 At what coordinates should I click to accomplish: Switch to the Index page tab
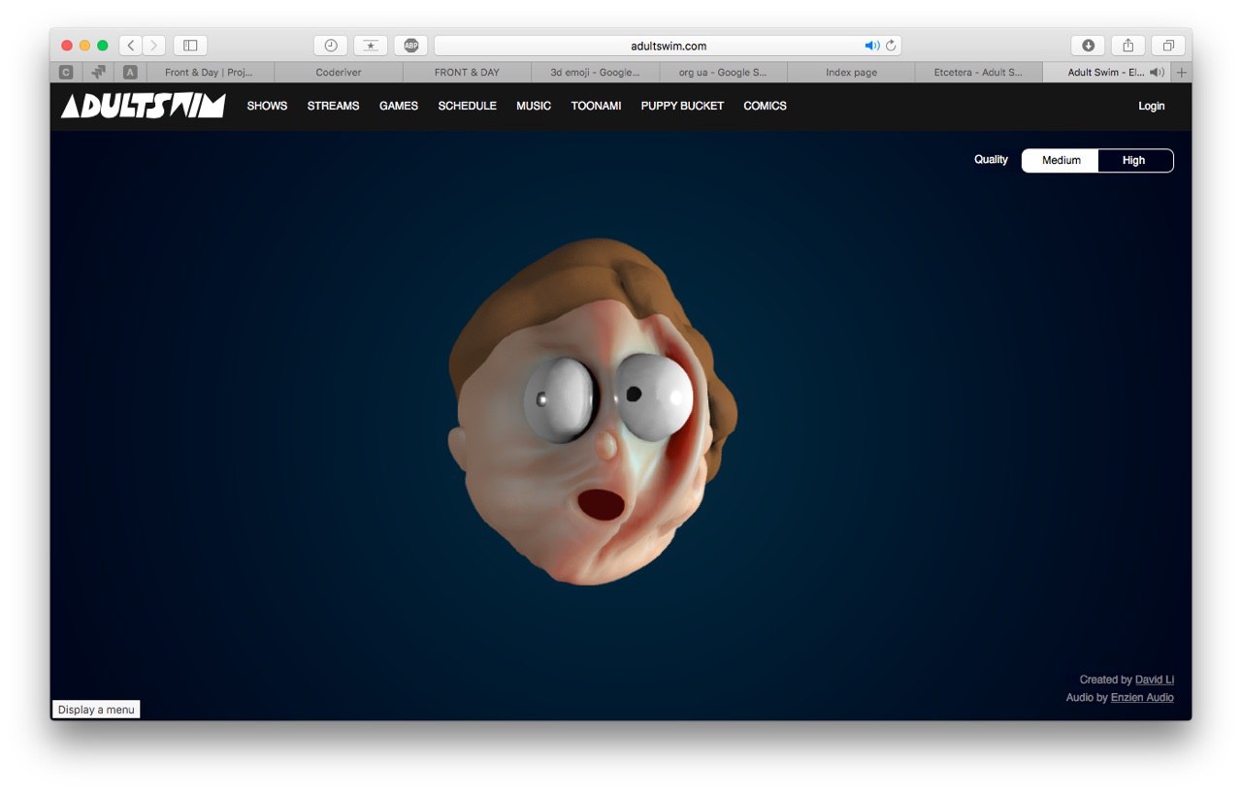[x=851, y=73]
